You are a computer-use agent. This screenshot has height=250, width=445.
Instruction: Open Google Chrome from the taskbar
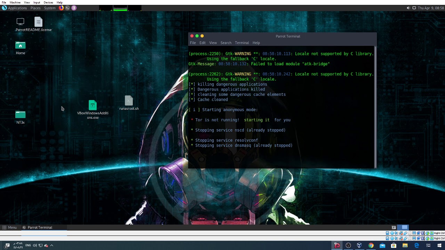click(x=371, y=245)
